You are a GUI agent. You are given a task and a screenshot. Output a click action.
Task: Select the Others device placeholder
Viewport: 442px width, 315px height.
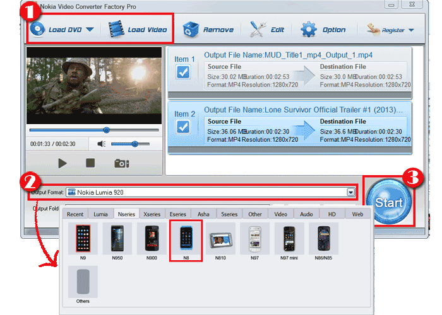tap(83, 285)
